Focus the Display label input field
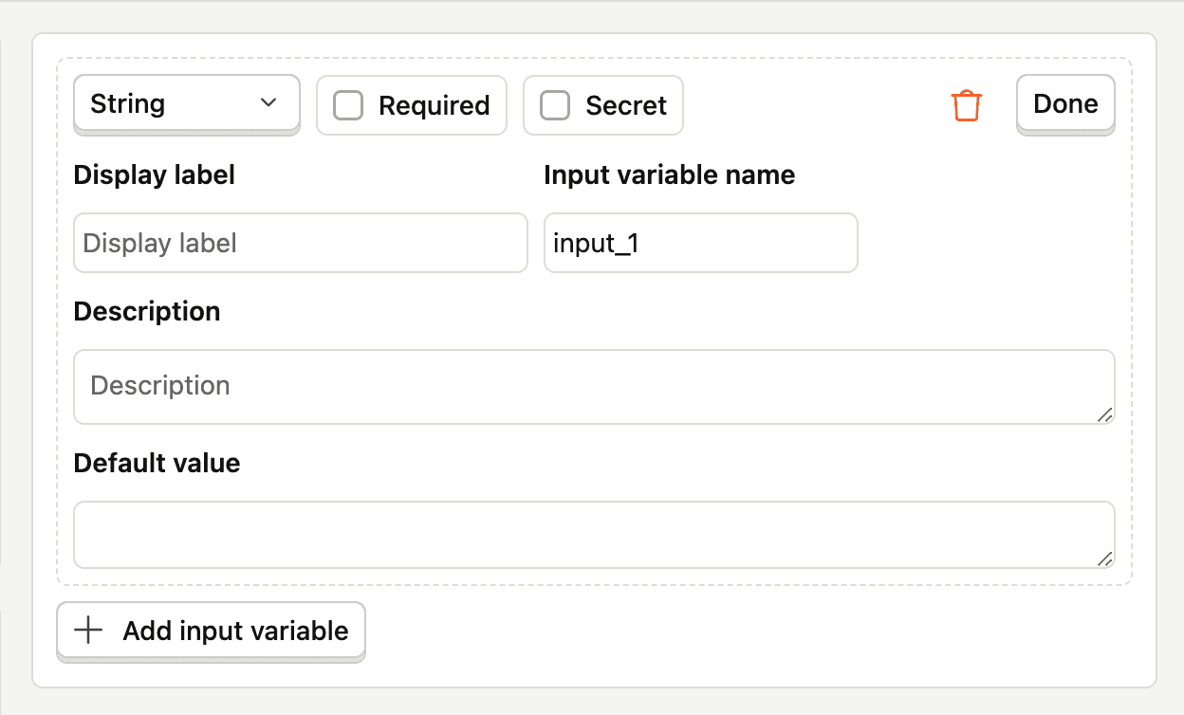The width and height of the screenshot is (1184, 715). coord(301,243)
